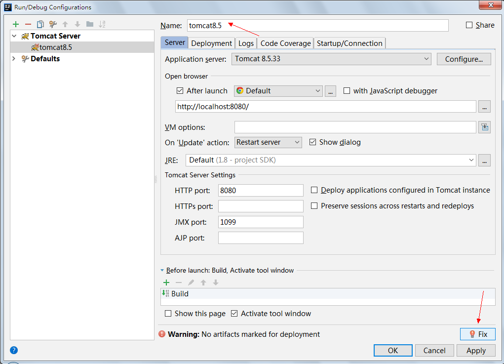Click the Configure... button
The image size is (504, 364).
464,59
